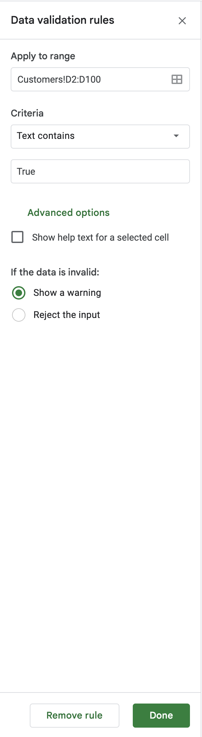Close the Data validation rules panel
This screenshot has width=202, height=737.
pyautogui.click(x=182, y=21)
